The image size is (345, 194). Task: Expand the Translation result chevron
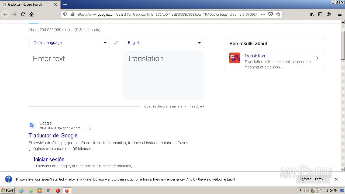[317, 58]
